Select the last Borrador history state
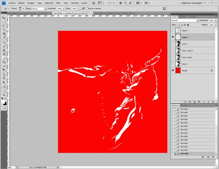The width and height of the screenshot is (219, 169). (193, 154)
